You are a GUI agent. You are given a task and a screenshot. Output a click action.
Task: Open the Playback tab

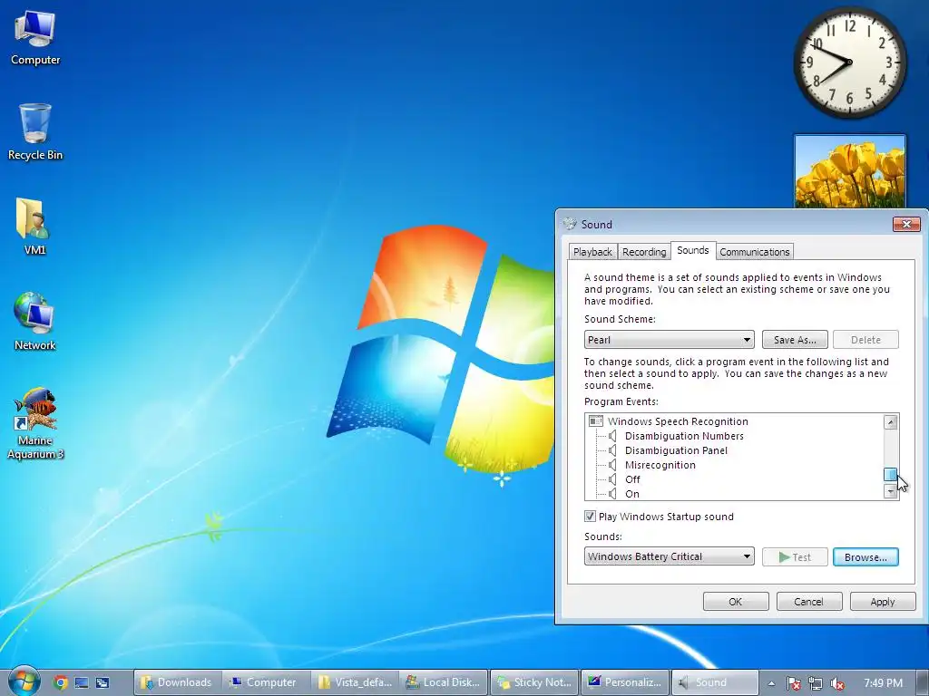coord(592,252)
